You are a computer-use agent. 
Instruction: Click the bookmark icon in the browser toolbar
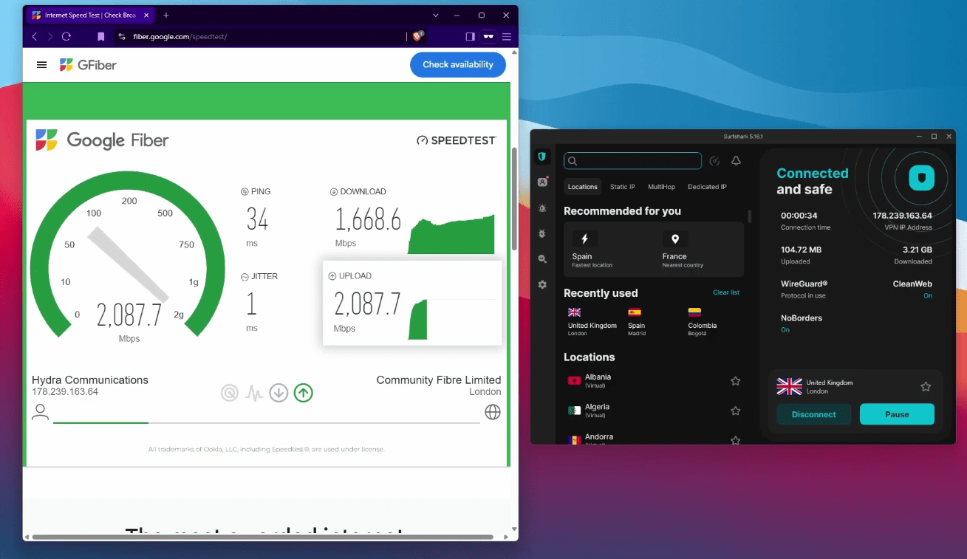[101, 36]
